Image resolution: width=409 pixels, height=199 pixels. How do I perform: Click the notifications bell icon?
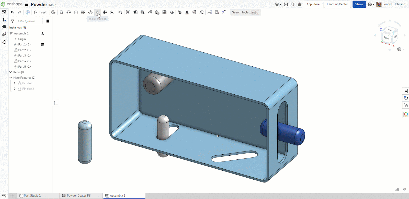(x=299, y=4)
